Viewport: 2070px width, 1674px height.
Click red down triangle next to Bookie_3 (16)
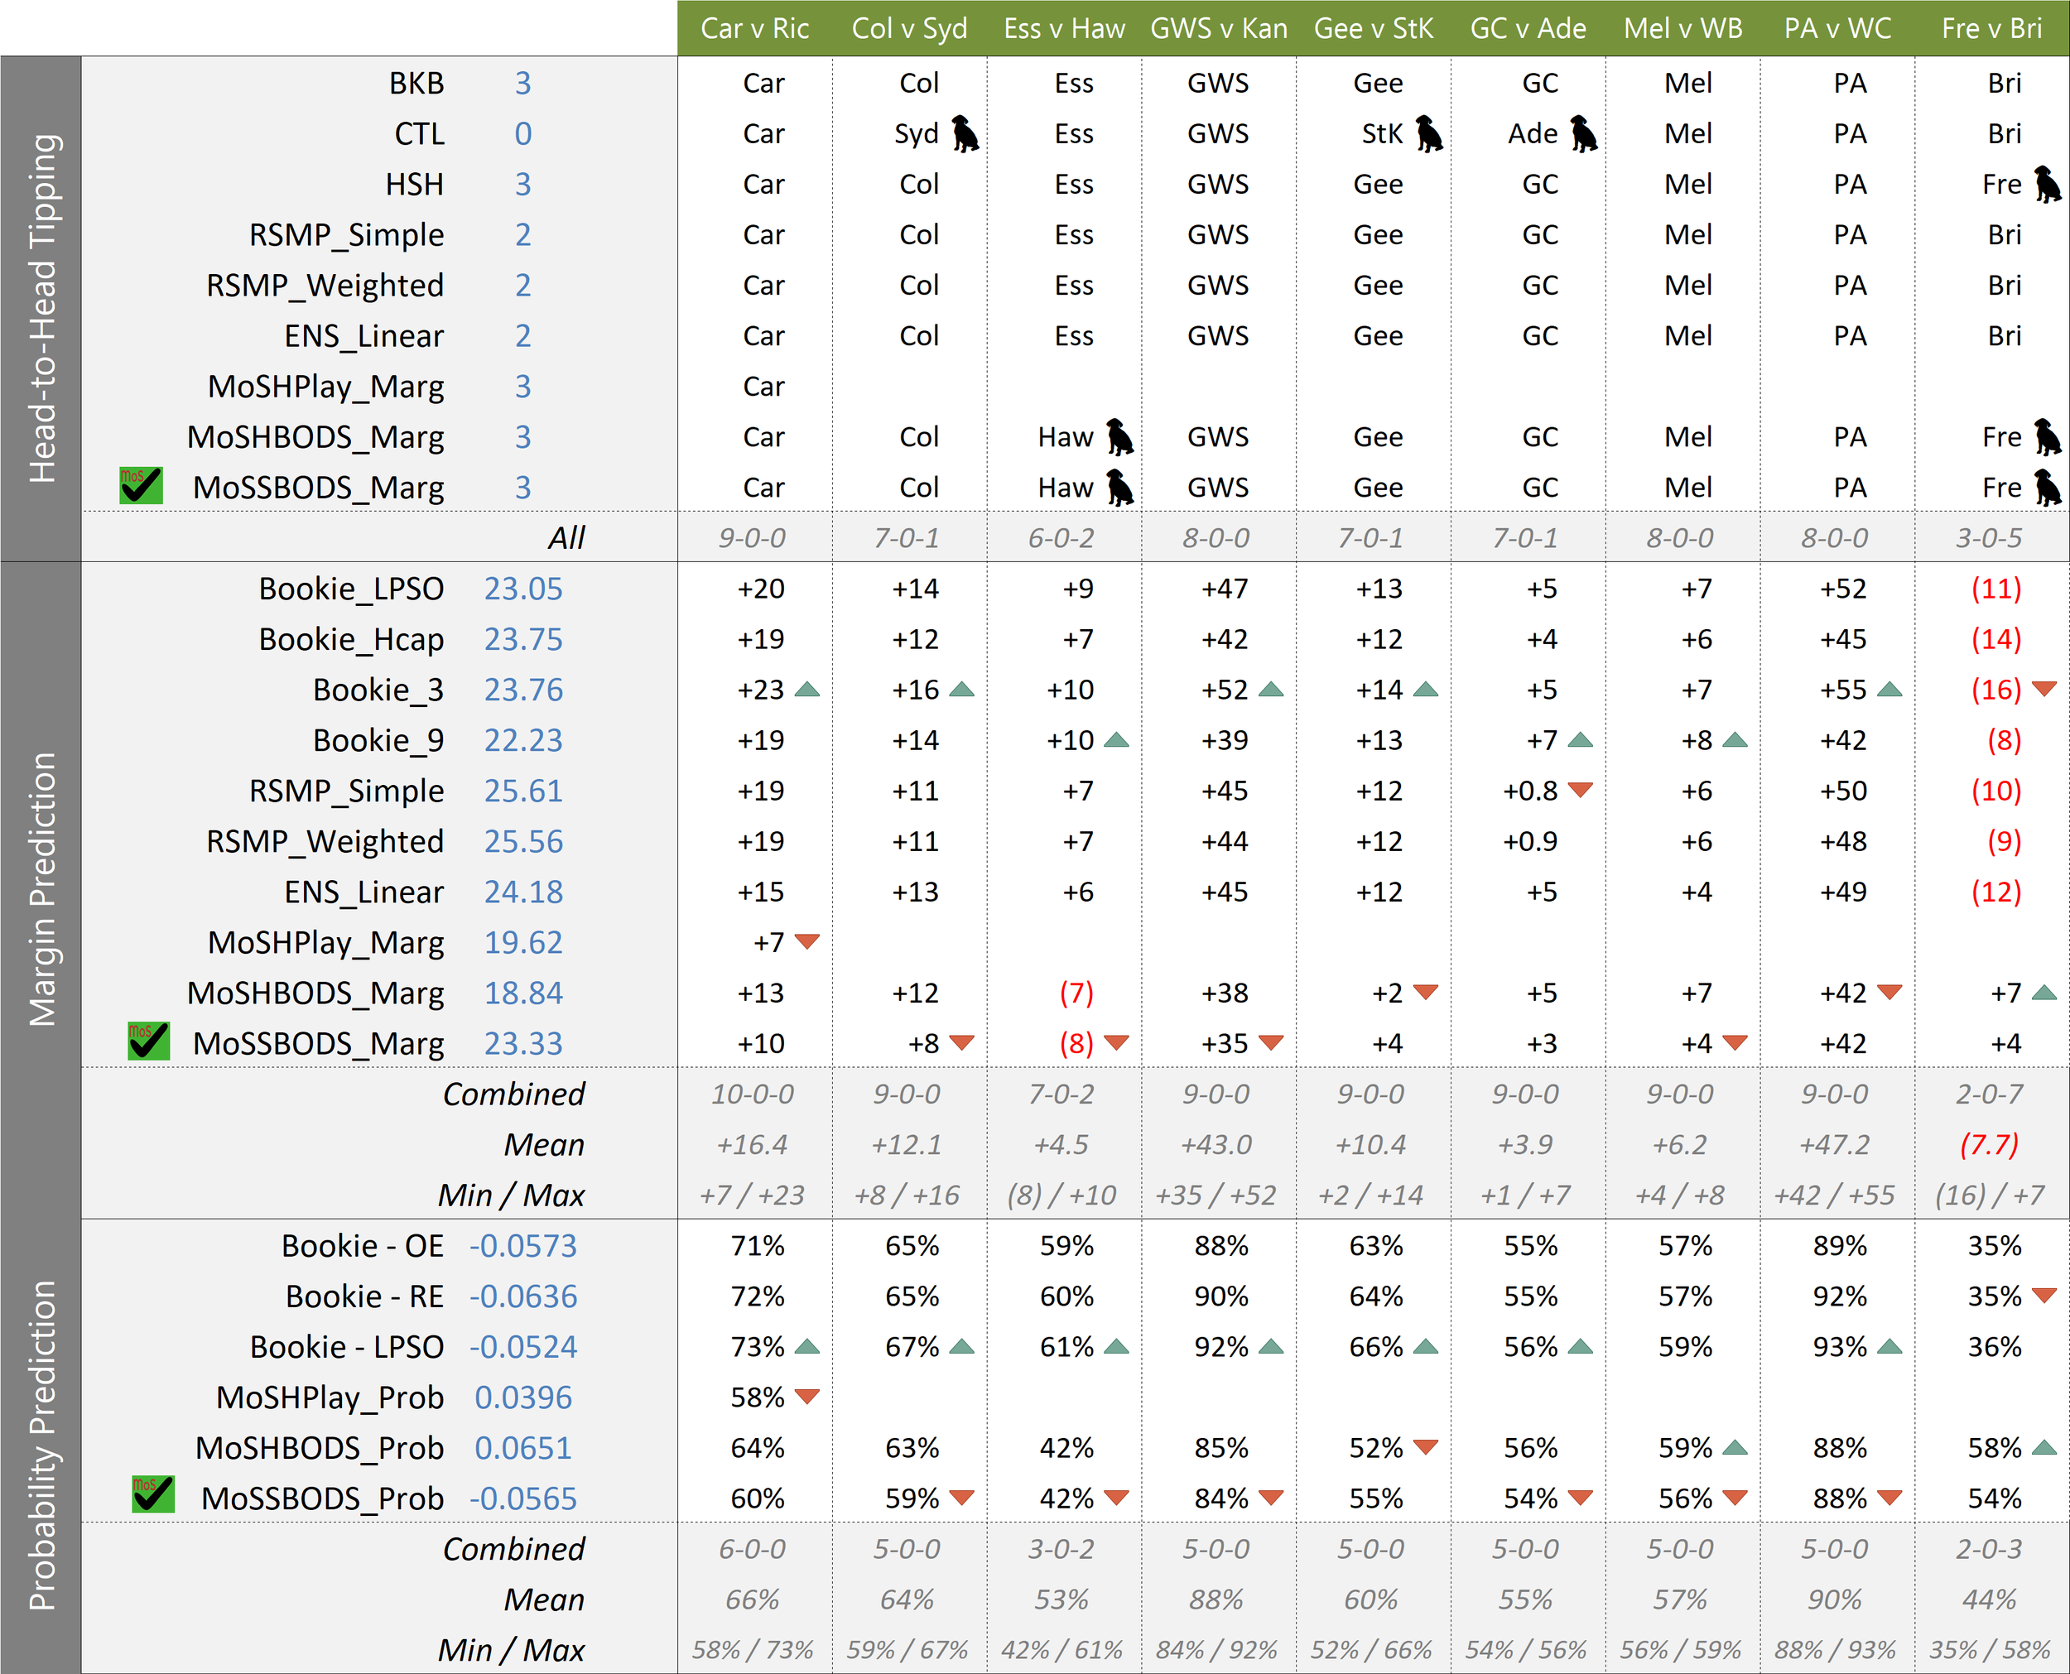click(2045, 689)
